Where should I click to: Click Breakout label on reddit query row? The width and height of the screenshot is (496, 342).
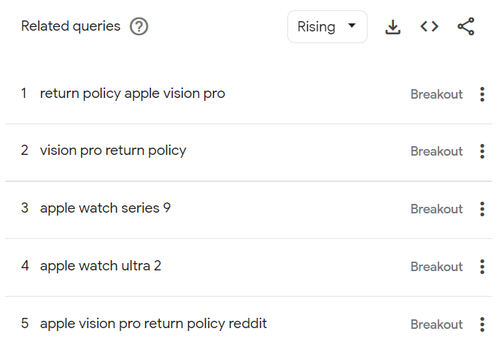click(x=436, y=324)
